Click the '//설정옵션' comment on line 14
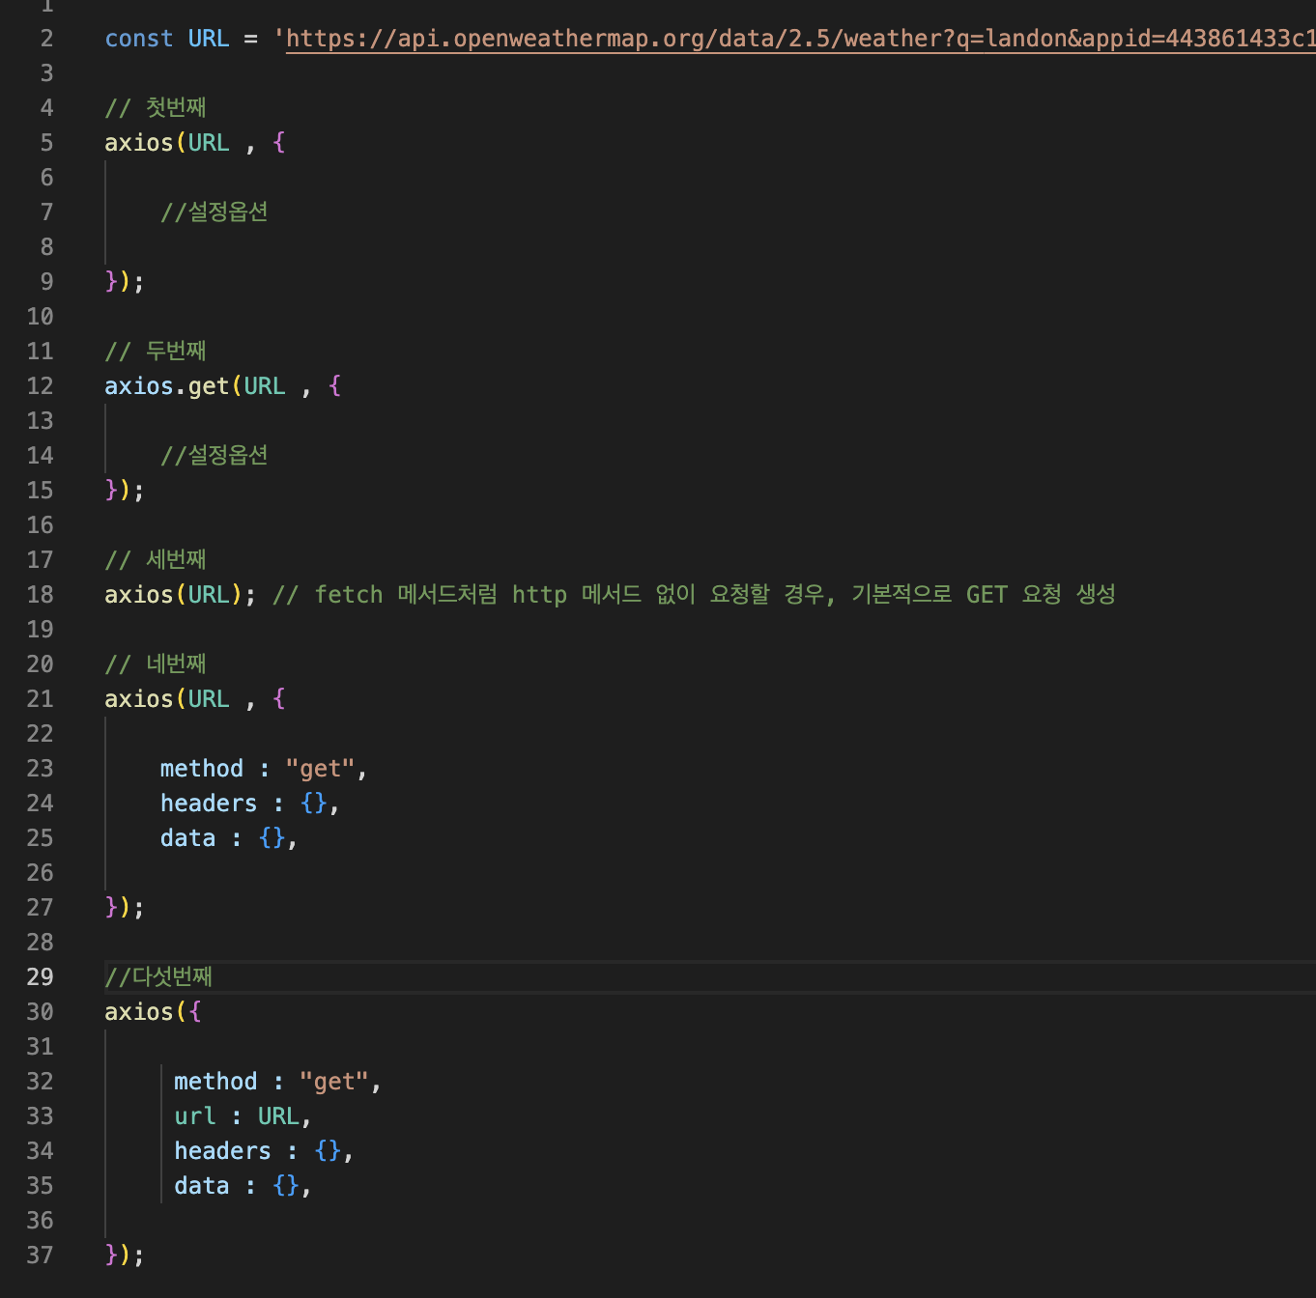Screen dimensions: 1316x1298 tap(215, 455)
